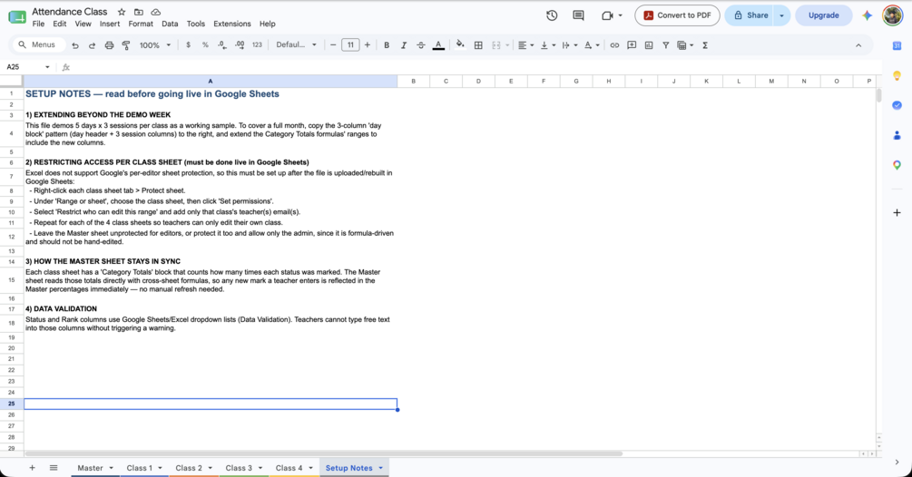Toggle italic formatting
The width and height of the screenshot is (912, 477).
pos(404,44)
